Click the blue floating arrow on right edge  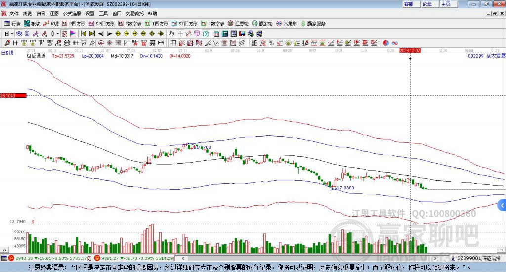coord(502,205)
